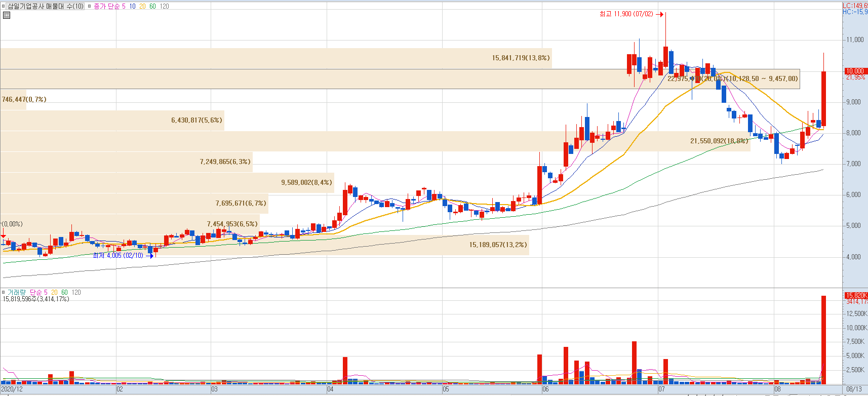Click the 04 month marker on time axis
Viewport: 868px width, 396px height.
click(x=330, y=389)
